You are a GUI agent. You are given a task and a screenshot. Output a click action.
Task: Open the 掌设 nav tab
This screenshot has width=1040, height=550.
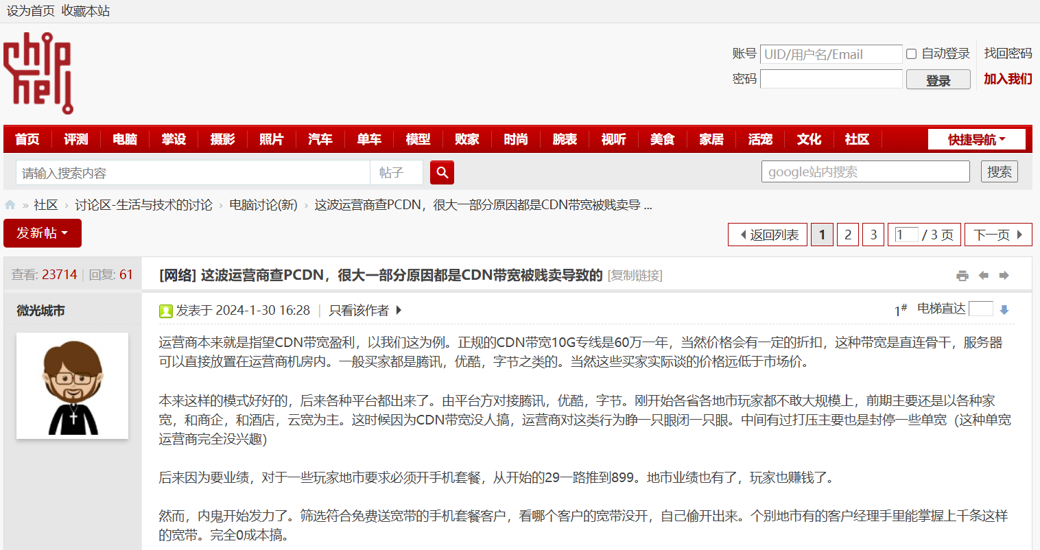(174, 139)
